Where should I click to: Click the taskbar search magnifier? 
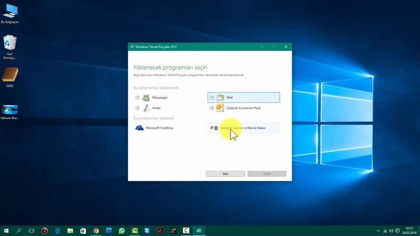coord(19,231)
